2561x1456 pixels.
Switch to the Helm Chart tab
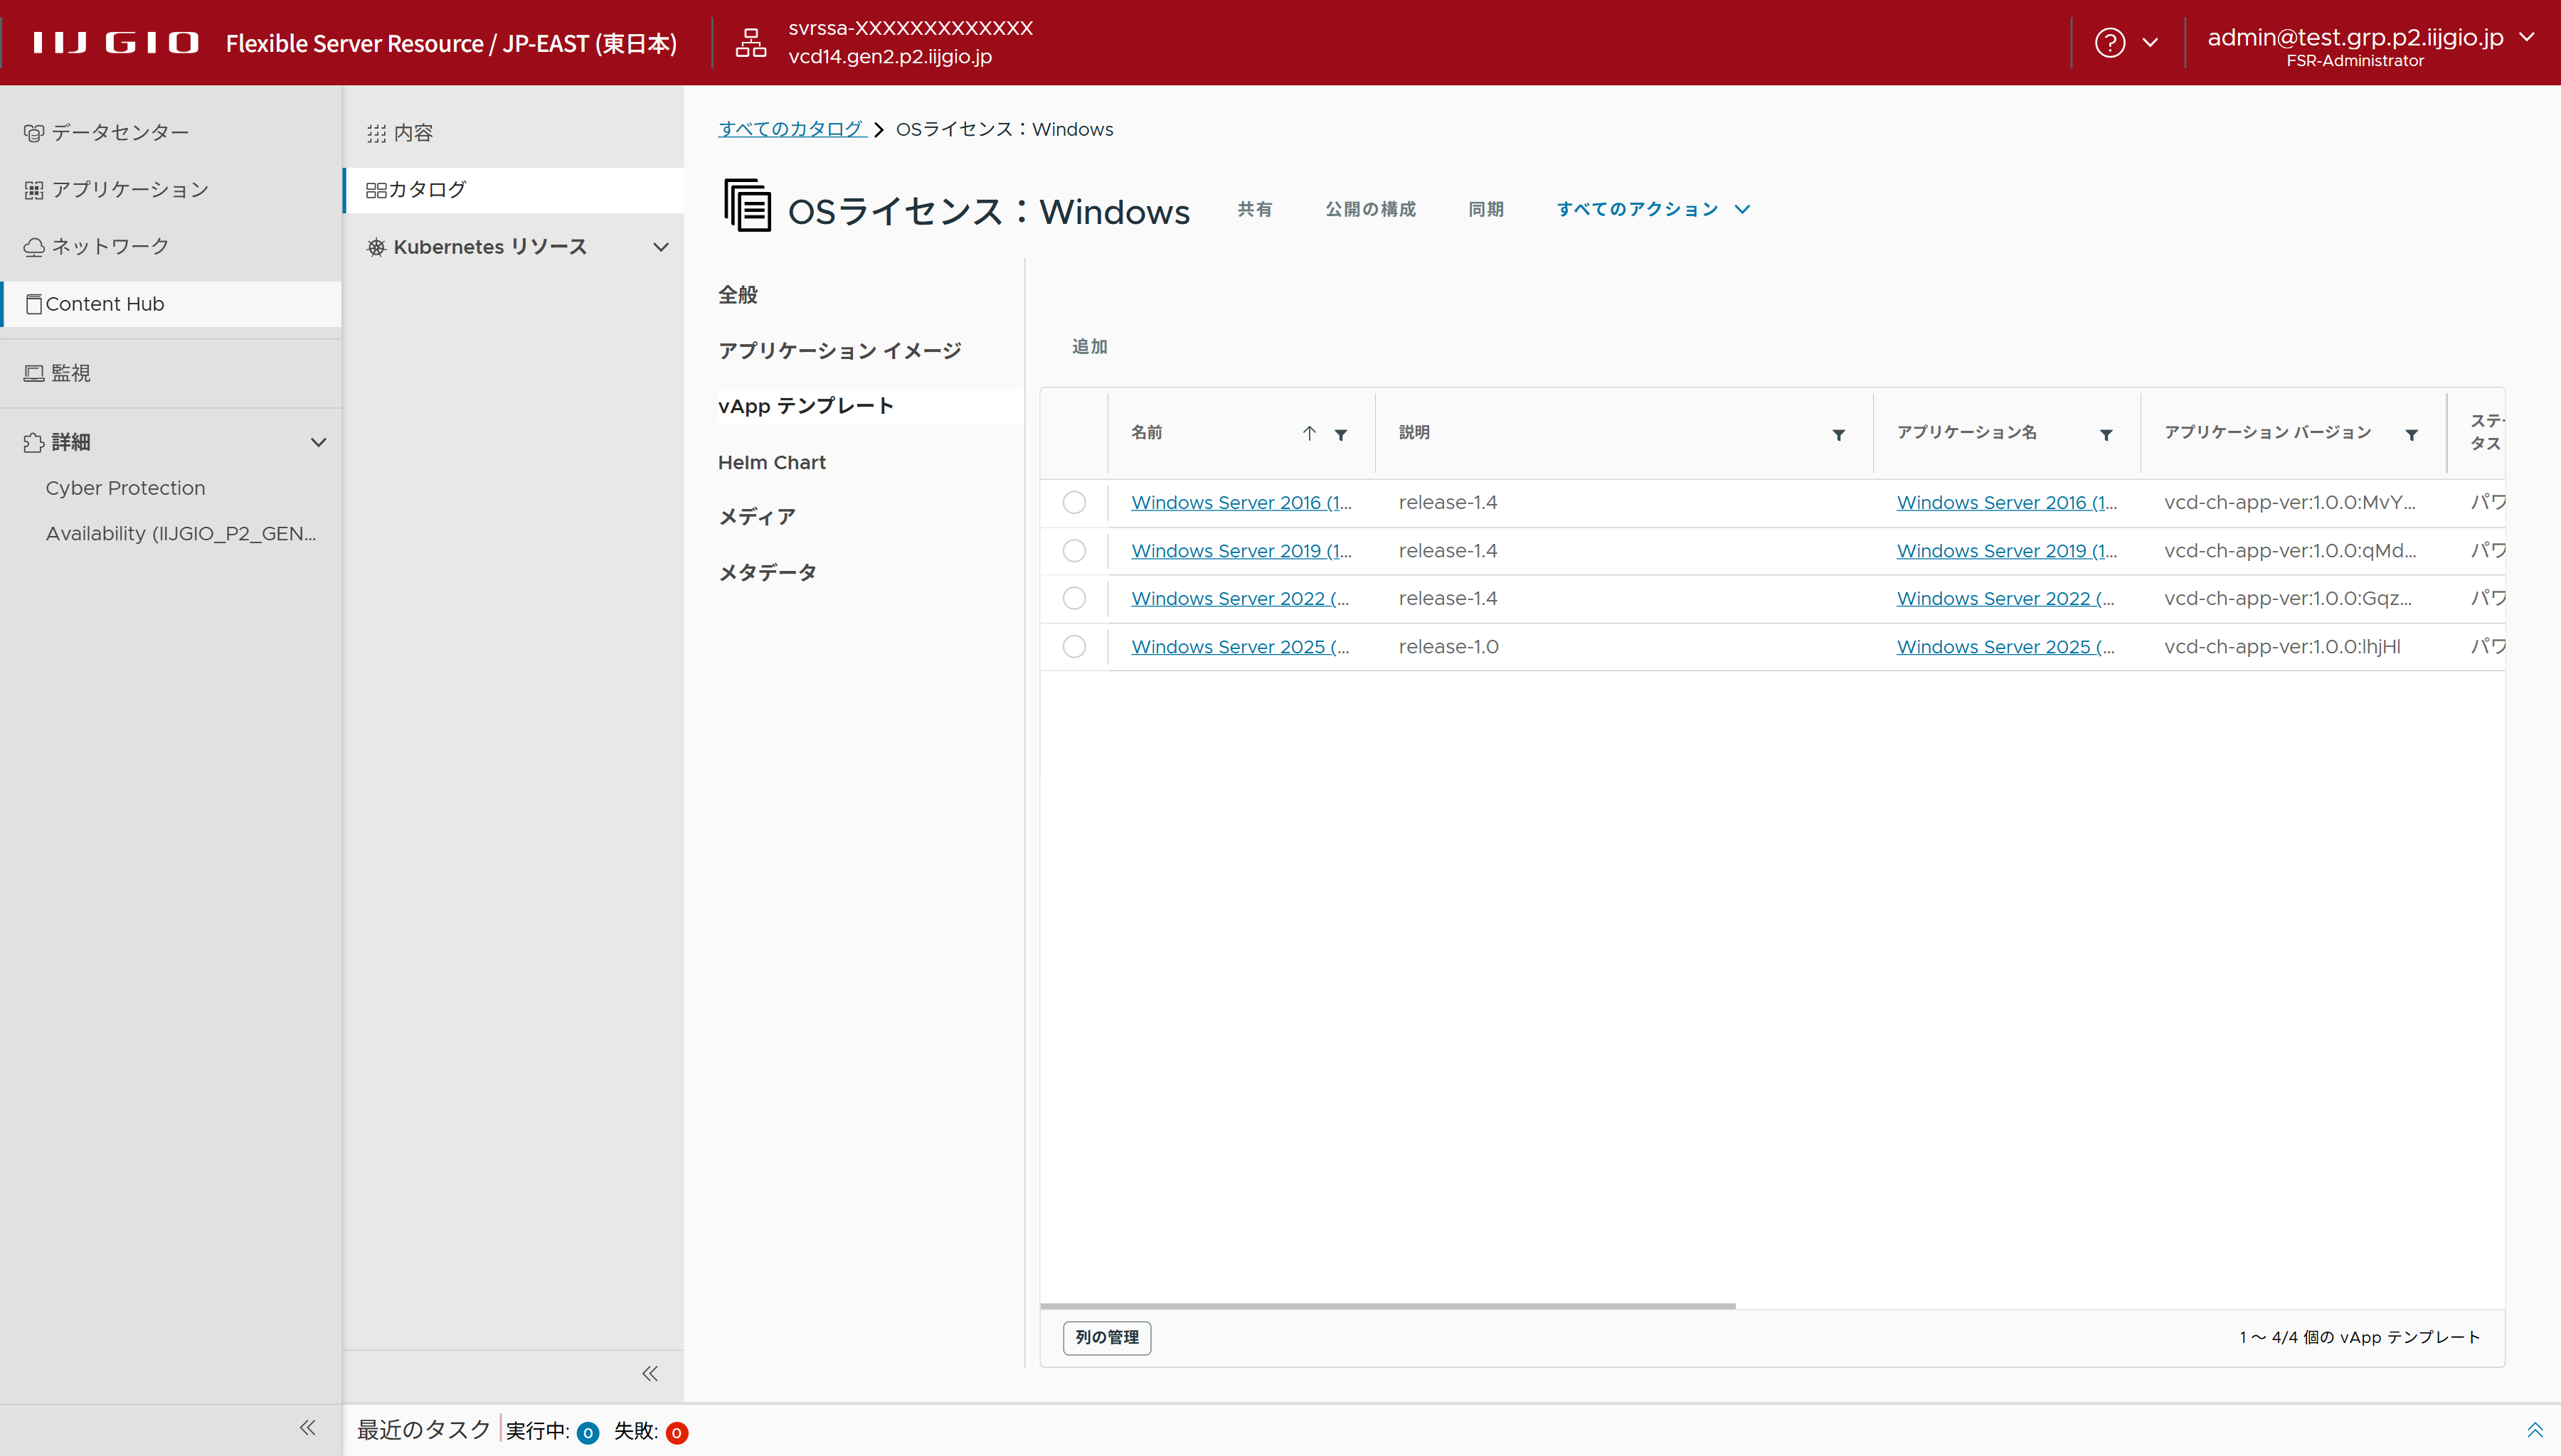pos(771,462)
